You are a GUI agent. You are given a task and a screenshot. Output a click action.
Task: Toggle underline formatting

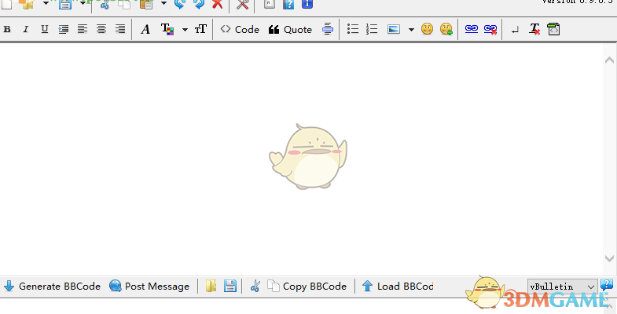coord(45,30)
